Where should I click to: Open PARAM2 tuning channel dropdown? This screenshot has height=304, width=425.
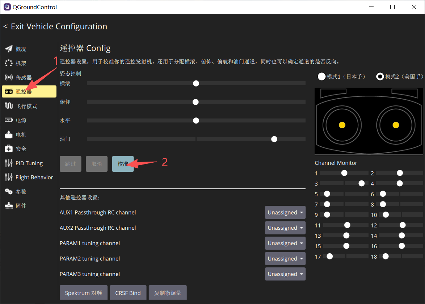click(285, 258)
